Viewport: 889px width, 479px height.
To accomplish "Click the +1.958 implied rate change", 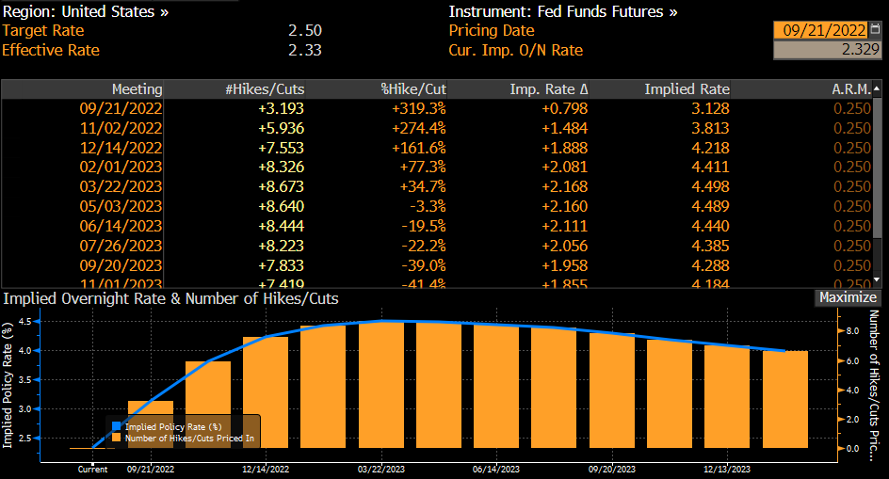I will tap(565, 265).
